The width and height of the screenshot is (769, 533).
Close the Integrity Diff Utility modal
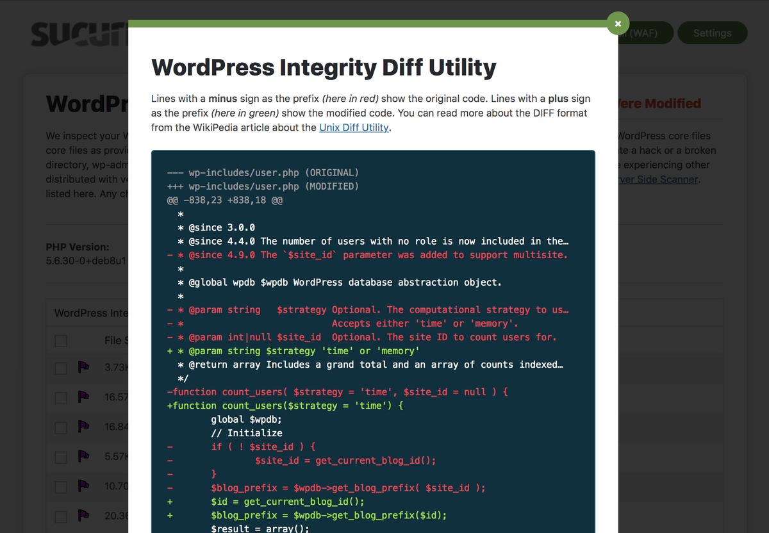(x=618, y=24)
